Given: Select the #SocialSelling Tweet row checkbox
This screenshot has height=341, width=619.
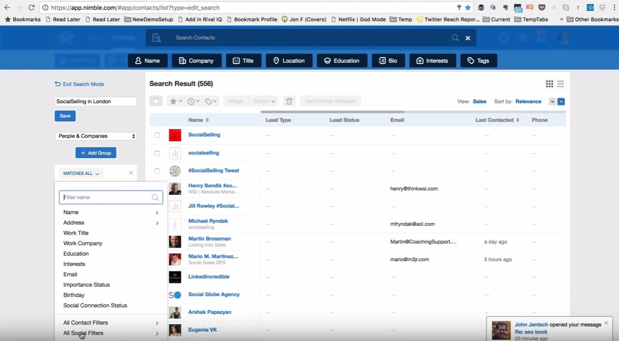Looking at the screenshot, I should (x=157, y=171).
